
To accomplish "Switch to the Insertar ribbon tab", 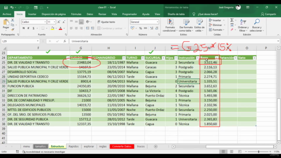I will [x=32, y=14].
